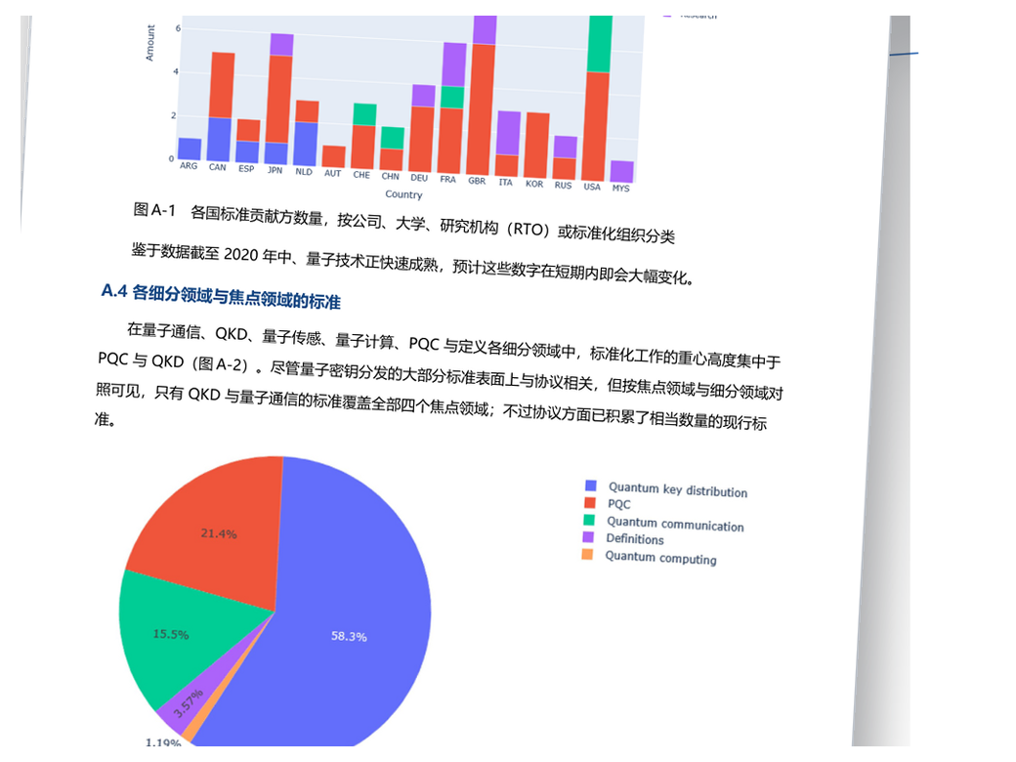Click the '图 A-1' figure caption label
The width and height of the screenshot is (1016, 762).
(154, 210)
